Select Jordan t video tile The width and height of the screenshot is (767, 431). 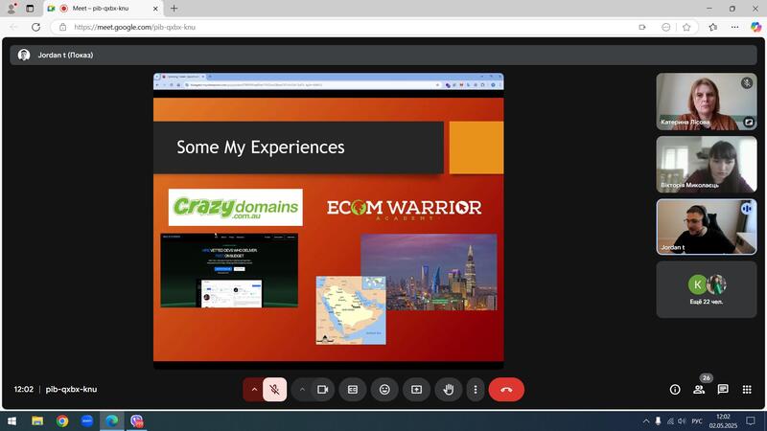[707, 227]
